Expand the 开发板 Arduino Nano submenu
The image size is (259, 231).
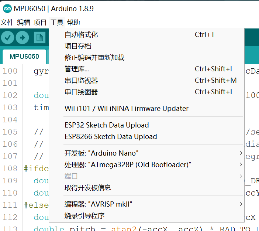coord(146,153)
